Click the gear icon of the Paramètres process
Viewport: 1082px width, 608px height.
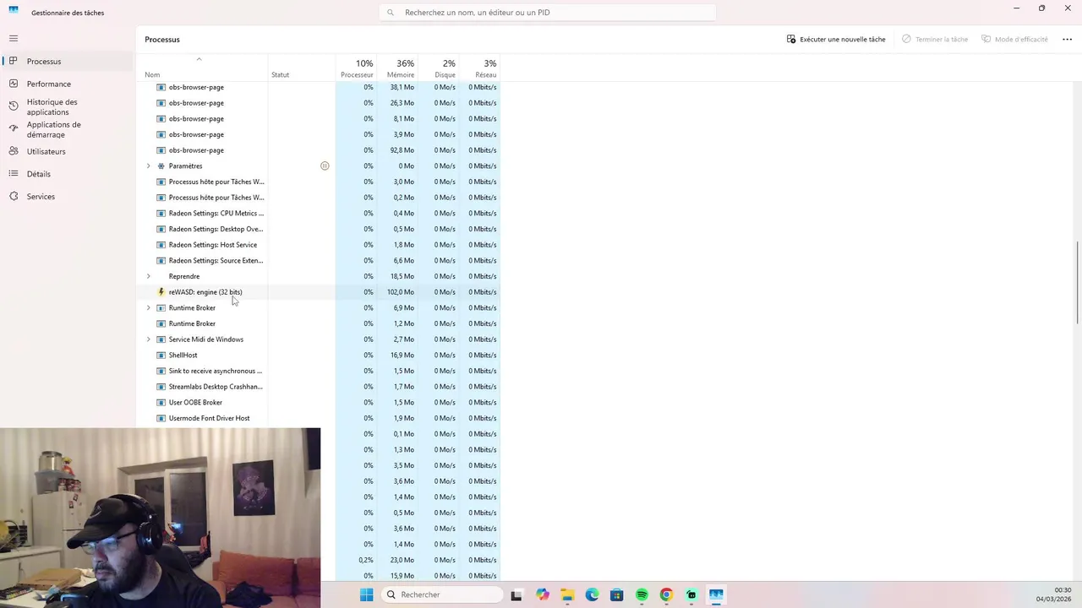[161, 166]
